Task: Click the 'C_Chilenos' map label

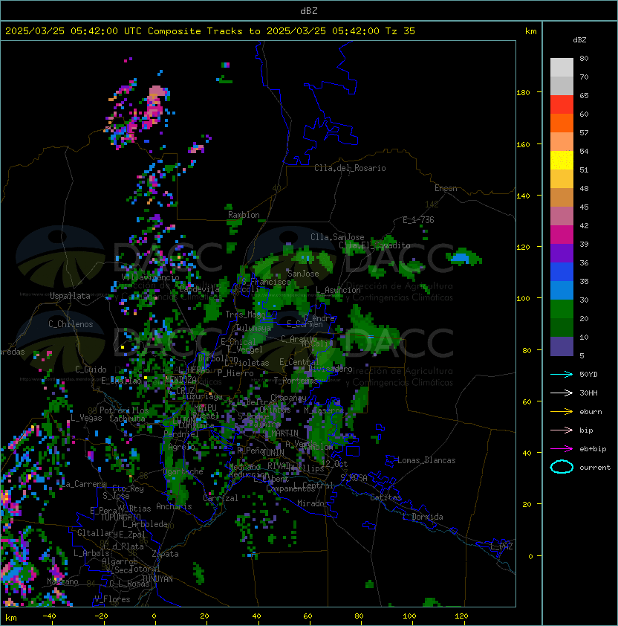Action: point(71,324)
